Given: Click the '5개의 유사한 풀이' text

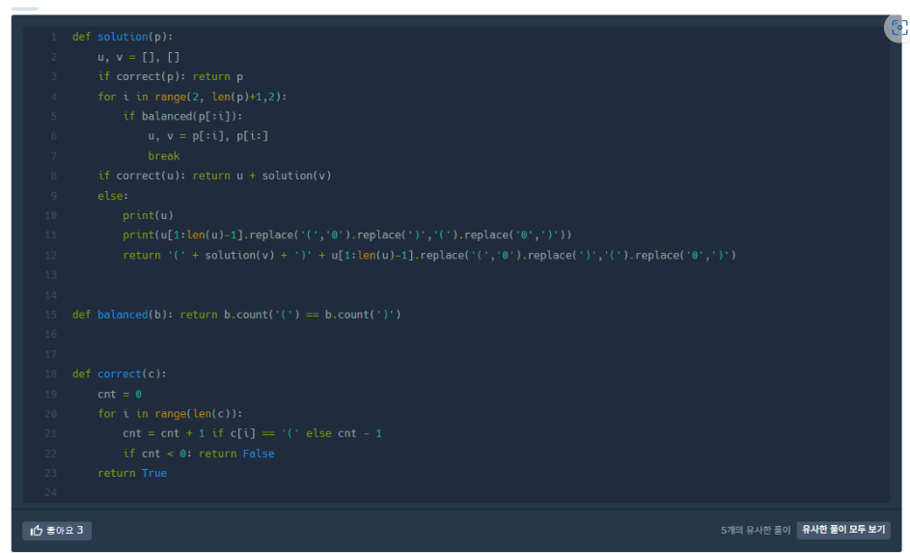Looking at the screenshot, I should [x=755, y=531].
